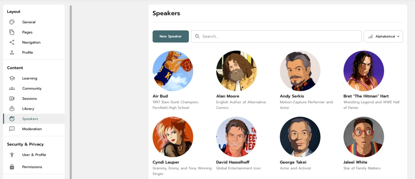Click the sort lines icon beside Alphabetical

click(x=370, y=36)
